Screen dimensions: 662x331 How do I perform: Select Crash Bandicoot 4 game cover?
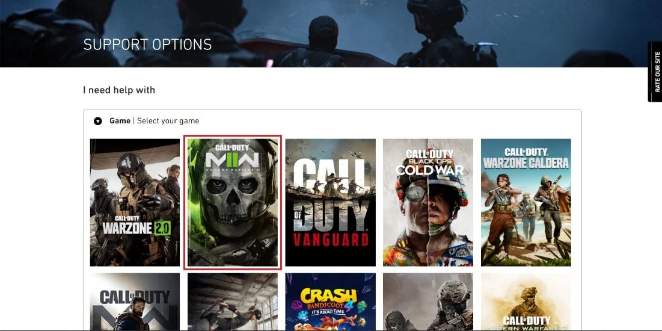[331, 302]
